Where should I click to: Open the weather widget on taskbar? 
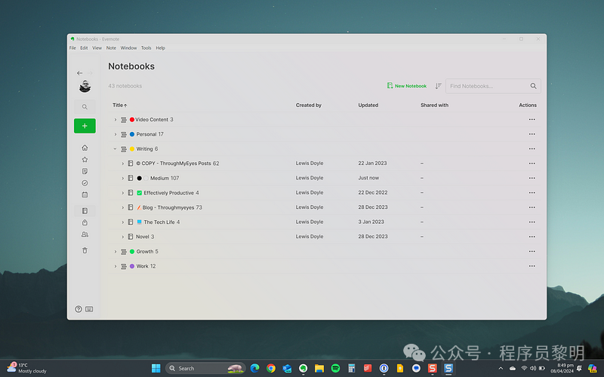[27, 368]
